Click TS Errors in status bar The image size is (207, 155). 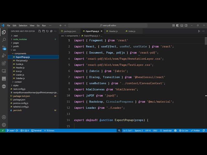(x=49, y=130)
